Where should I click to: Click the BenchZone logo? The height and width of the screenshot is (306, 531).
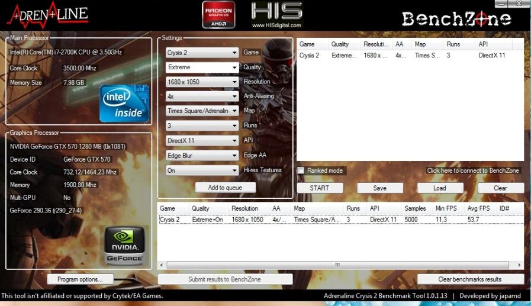[x=456, y=18]
